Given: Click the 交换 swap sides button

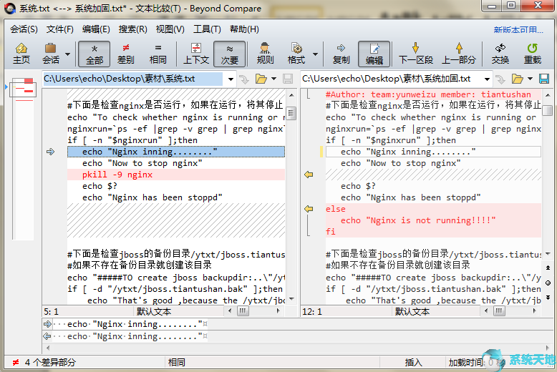Looking at the screenshot, I should 500,54.
